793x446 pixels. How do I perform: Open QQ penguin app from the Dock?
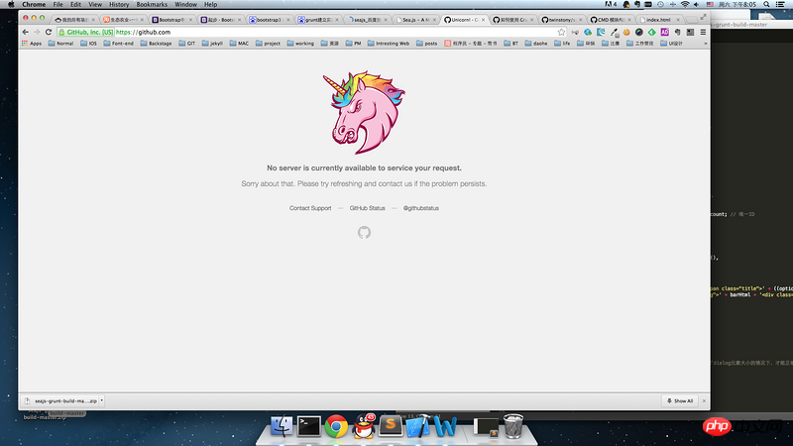tap(363, 426)
